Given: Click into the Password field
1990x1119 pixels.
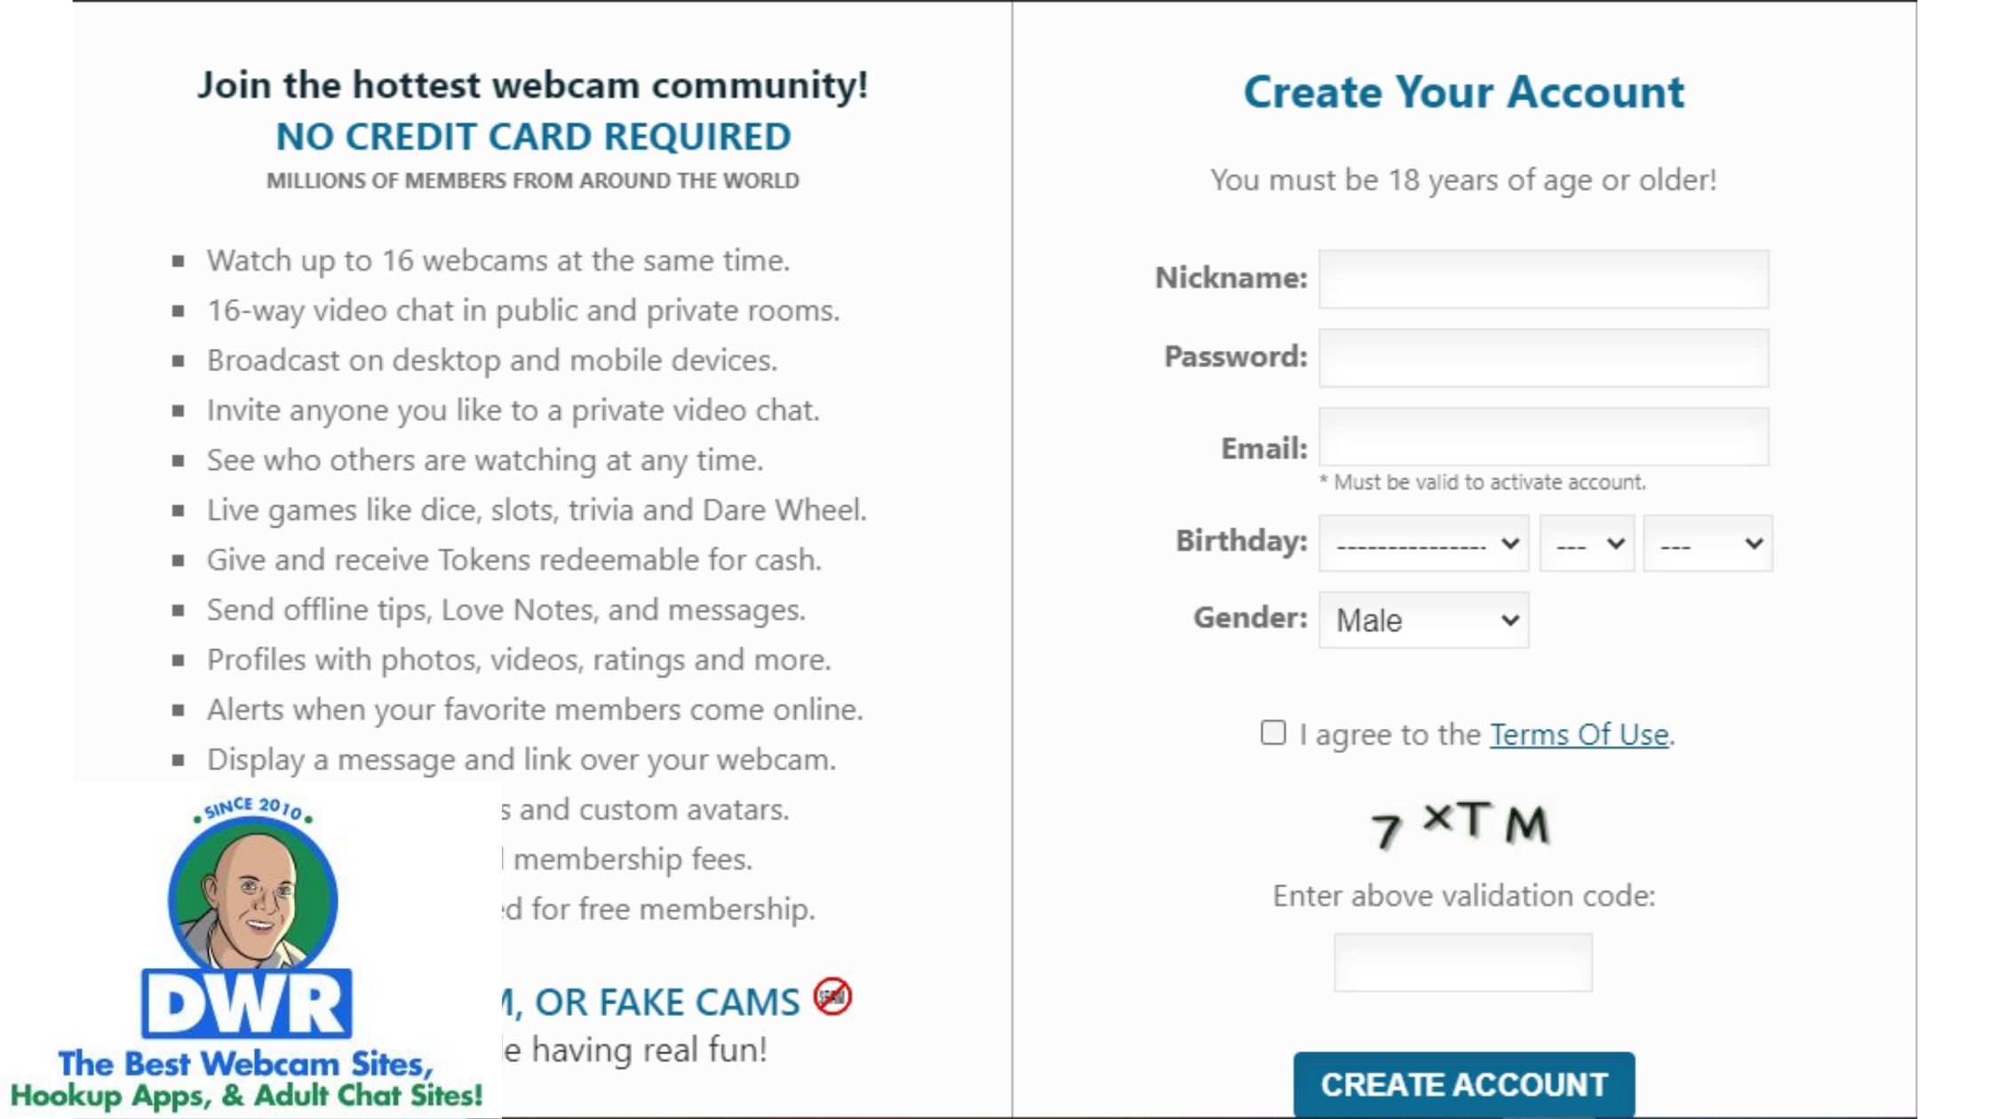Looking at the screenshot, I should click(1543, 358).
